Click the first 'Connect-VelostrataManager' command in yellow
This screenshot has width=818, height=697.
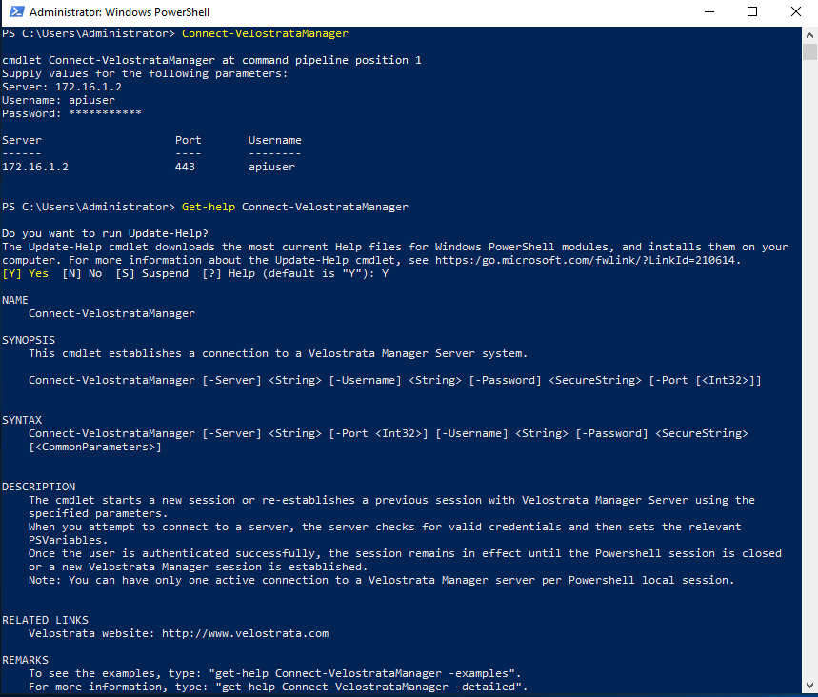(x=265, y=33)
